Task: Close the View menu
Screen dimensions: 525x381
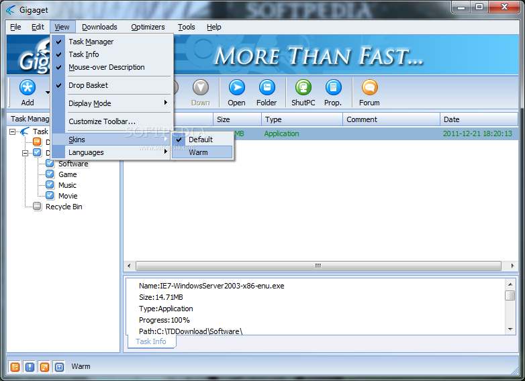Action: tap(62, 27)
